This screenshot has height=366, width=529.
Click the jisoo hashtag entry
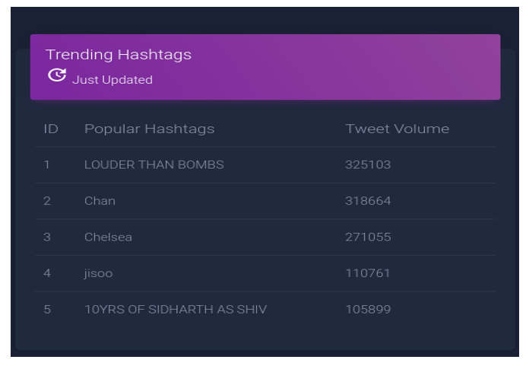[x=98, y=273]
